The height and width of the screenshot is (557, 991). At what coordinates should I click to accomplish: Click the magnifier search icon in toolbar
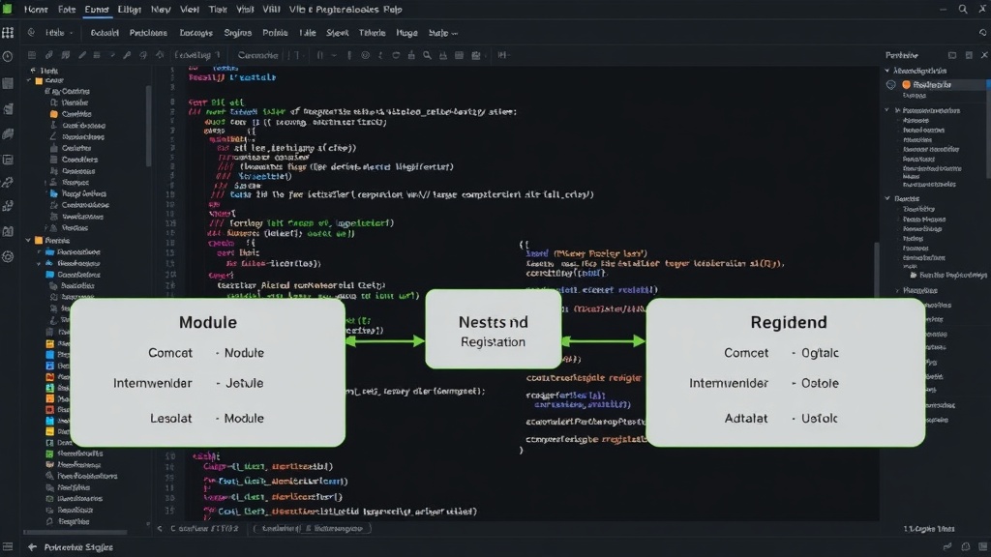pyautogui.click(x=427, y=55)
